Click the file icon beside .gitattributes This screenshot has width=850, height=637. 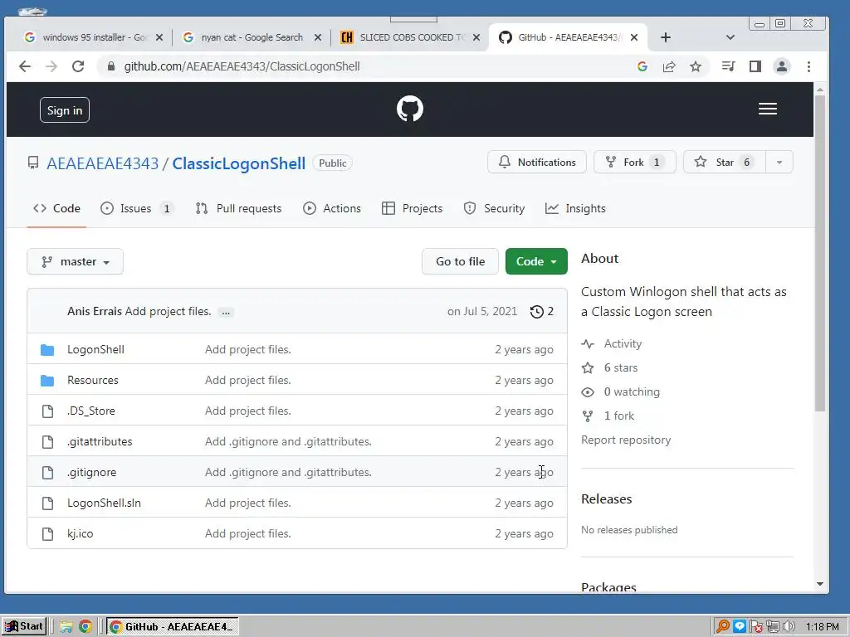click(x=47, y=442)
